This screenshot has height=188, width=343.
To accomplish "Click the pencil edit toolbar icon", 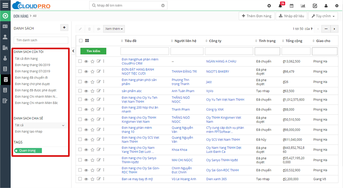I will coord(80,29).
